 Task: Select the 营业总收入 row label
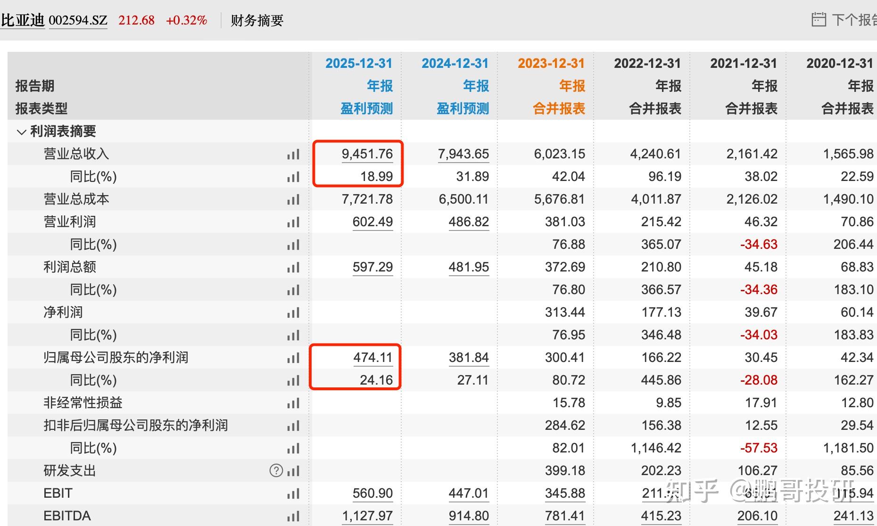(x=76, y=154)
